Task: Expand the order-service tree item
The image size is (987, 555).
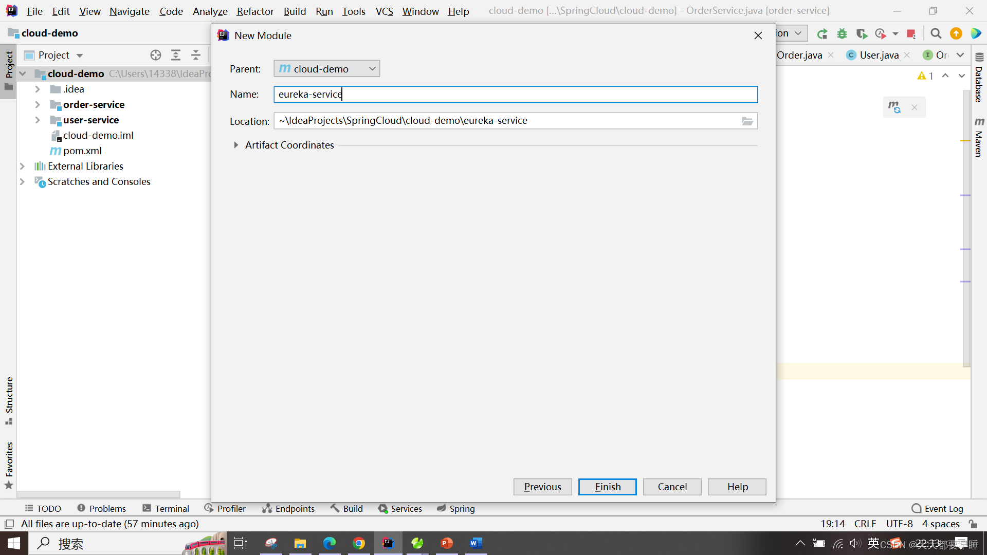Action: (38, 104)
